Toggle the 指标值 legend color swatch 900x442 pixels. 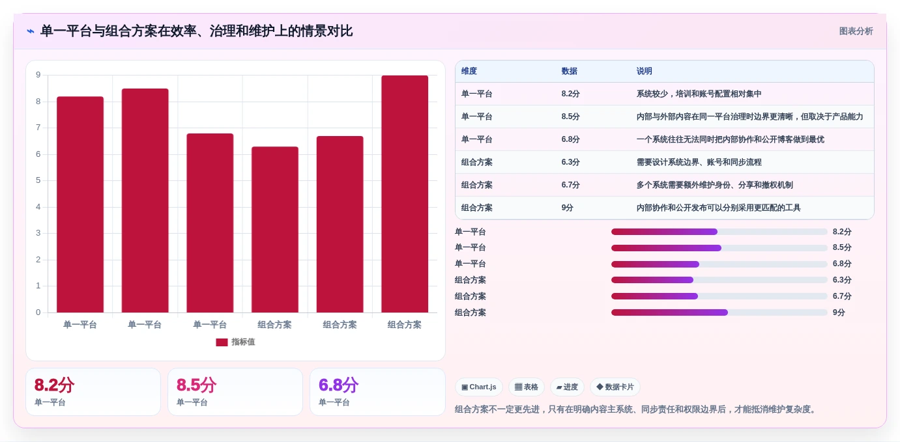[x=222, y=342]
